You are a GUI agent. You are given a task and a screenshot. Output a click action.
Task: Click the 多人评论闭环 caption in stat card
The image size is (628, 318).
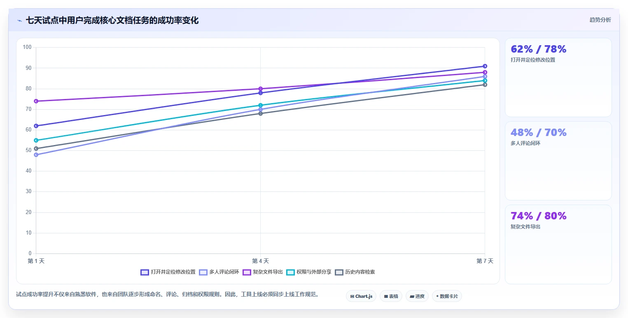525,143
